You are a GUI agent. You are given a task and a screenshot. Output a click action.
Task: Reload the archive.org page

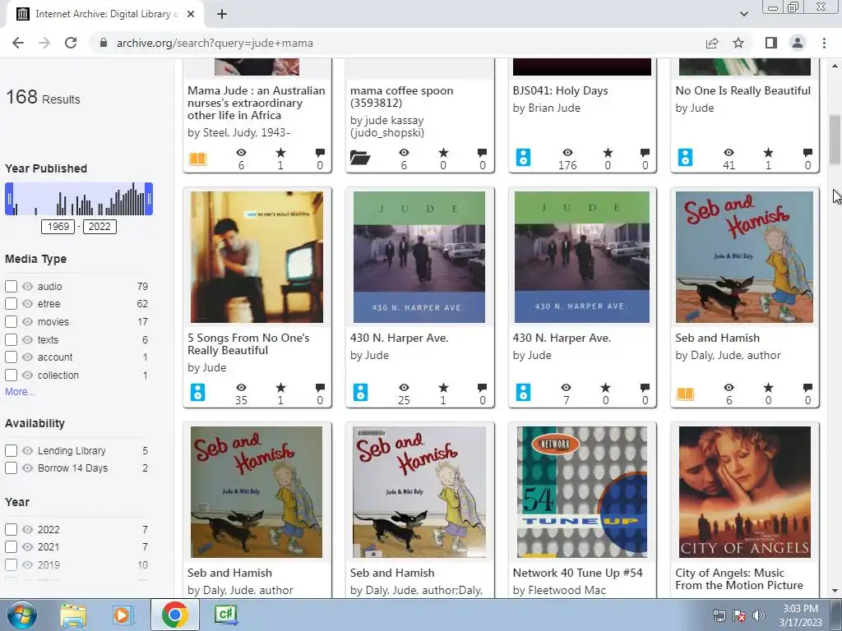71,43
